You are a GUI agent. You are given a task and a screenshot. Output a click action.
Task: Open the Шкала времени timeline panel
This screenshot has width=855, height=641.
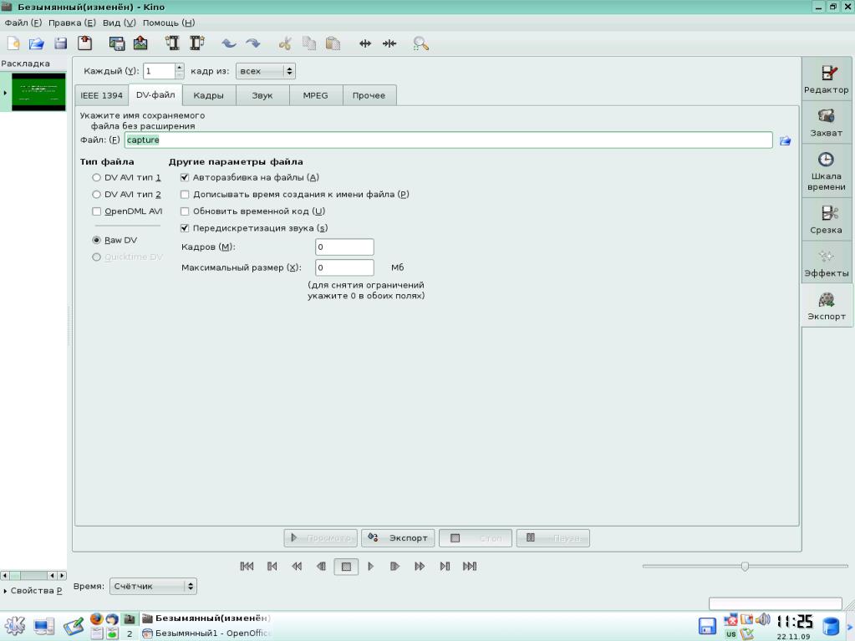(826, 170)
